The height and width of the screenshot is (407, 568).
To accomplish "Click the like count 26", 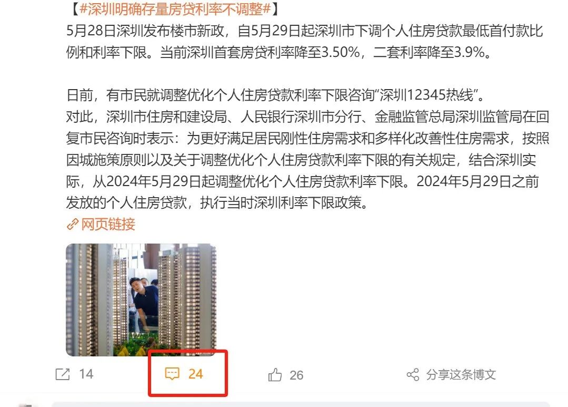I will tap(296, 375).
